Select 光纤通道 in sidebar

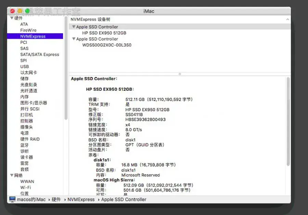(28, 91)
